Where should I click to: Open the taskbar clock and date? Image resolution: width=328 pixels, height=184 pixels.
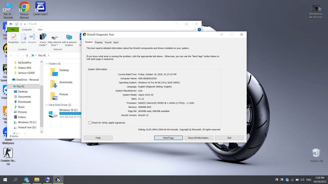(x=319, y=180)
